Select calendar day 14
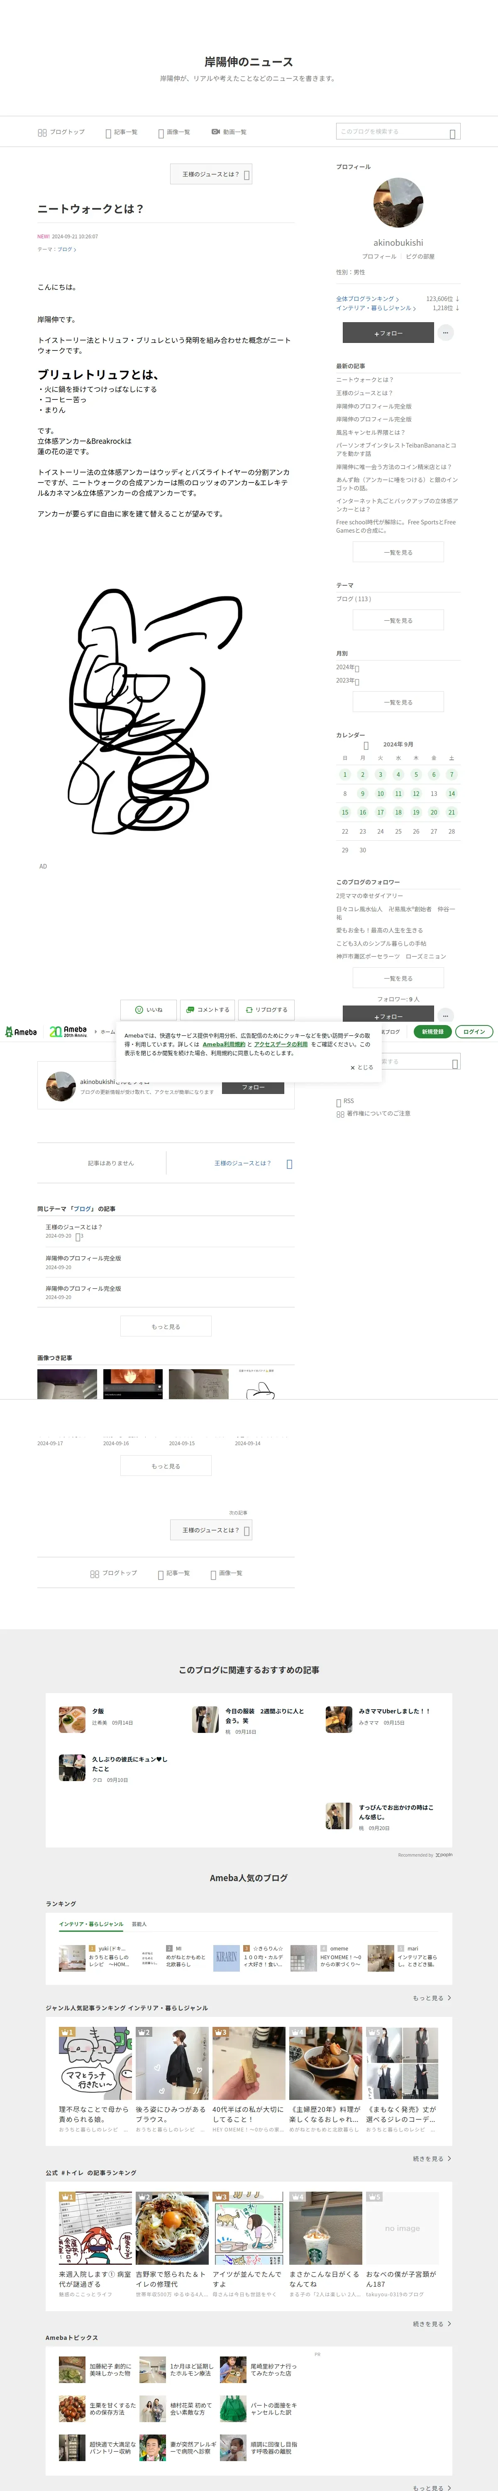The width and height of the screenshot is (498, 2491). [x=452, y=794]
